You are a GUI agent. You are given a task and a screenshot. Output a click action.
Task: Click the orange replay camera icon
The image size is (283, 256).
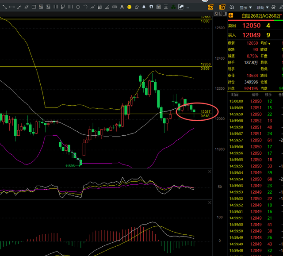click(x=210, y=7)
